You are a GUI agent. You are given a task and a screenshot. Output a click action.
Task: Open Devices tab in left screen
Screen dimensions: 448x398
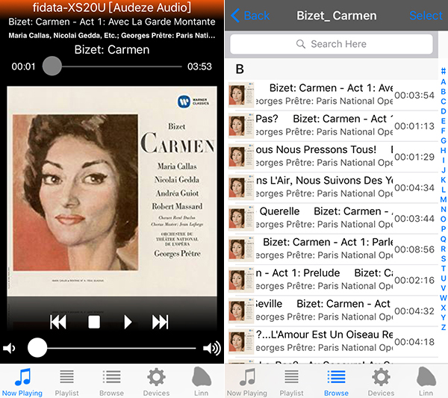[x=156, y=382]
